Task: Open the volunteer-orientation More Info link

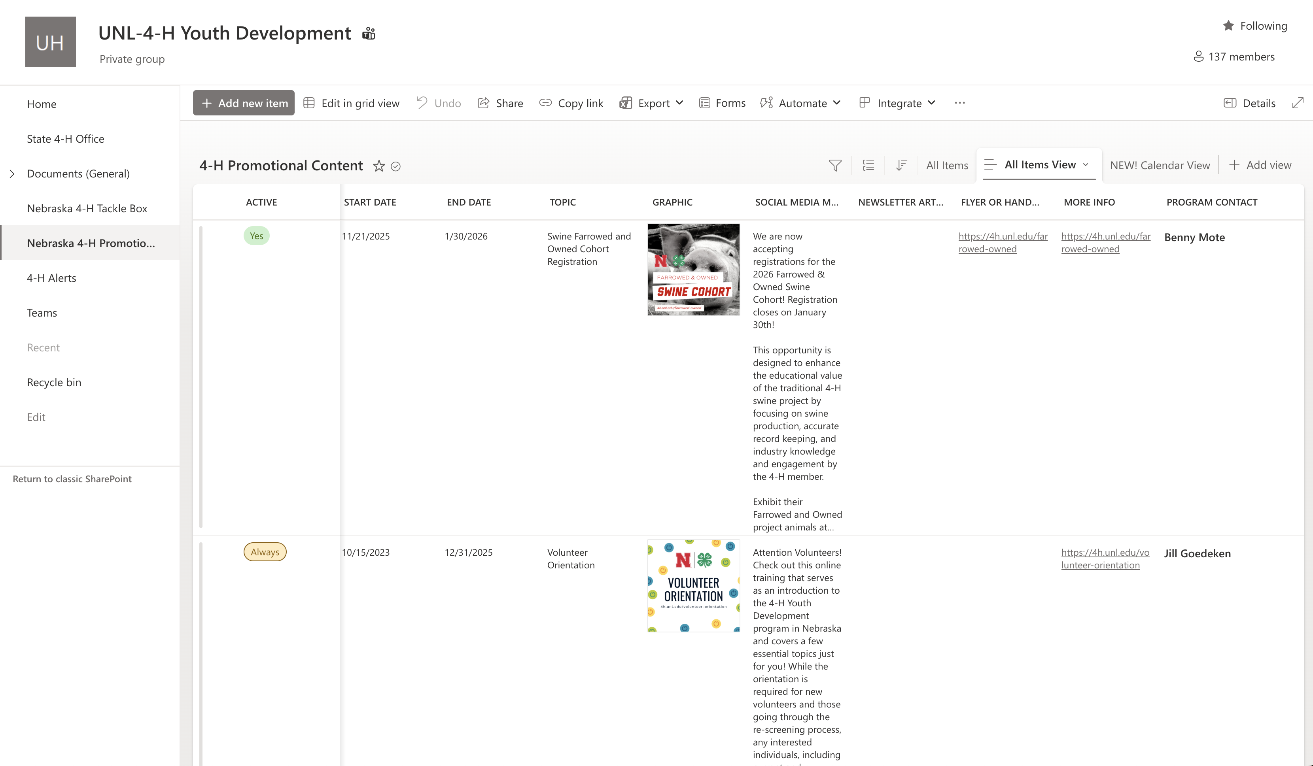Action: [1105, 559]
